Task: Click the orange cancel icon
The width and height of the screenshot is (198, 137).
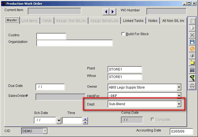Action: click(192, 49)
